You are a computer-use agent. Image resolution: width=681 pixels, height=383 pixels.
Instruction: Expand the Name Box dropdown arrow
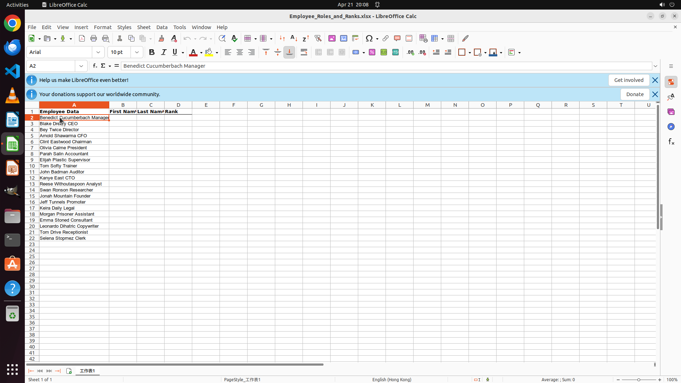(x=81, y=66)
